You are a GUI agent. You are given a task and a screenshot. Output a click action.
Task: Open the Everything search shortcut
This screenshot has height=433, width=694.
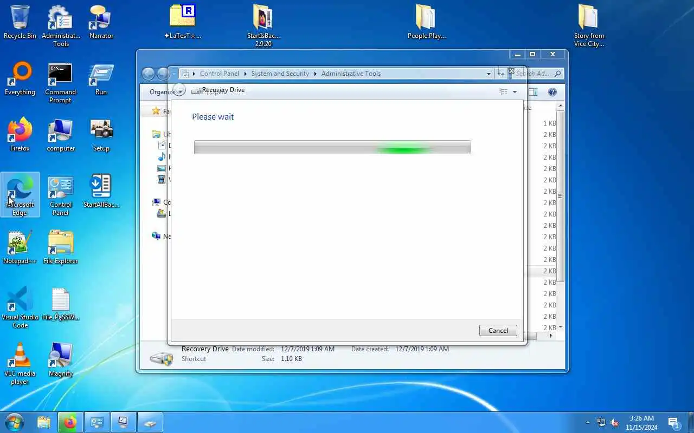20,79
